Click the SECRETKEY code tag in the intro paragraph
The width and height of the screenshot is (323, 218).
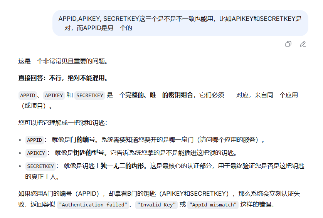coord(89,95)
